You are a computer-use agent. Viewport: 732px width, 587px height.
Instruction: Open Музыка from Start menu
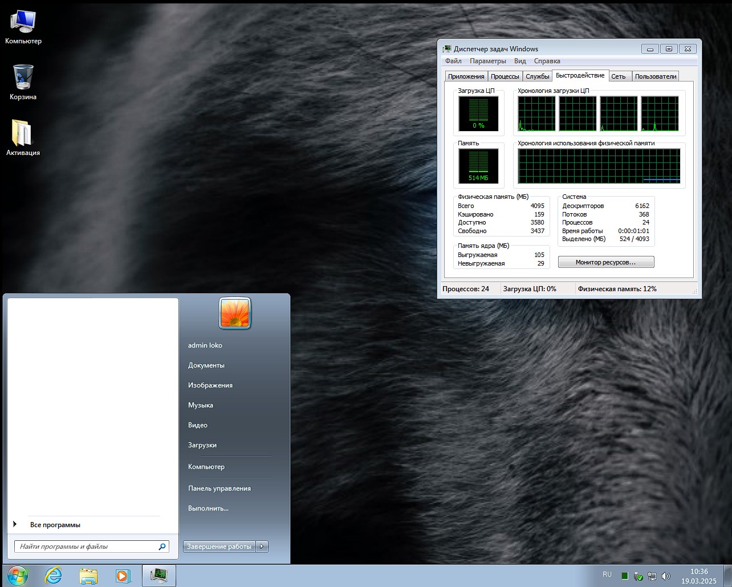[201, 405]
